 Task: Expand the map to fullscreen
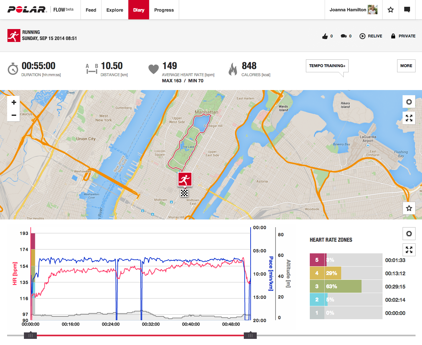409,118
